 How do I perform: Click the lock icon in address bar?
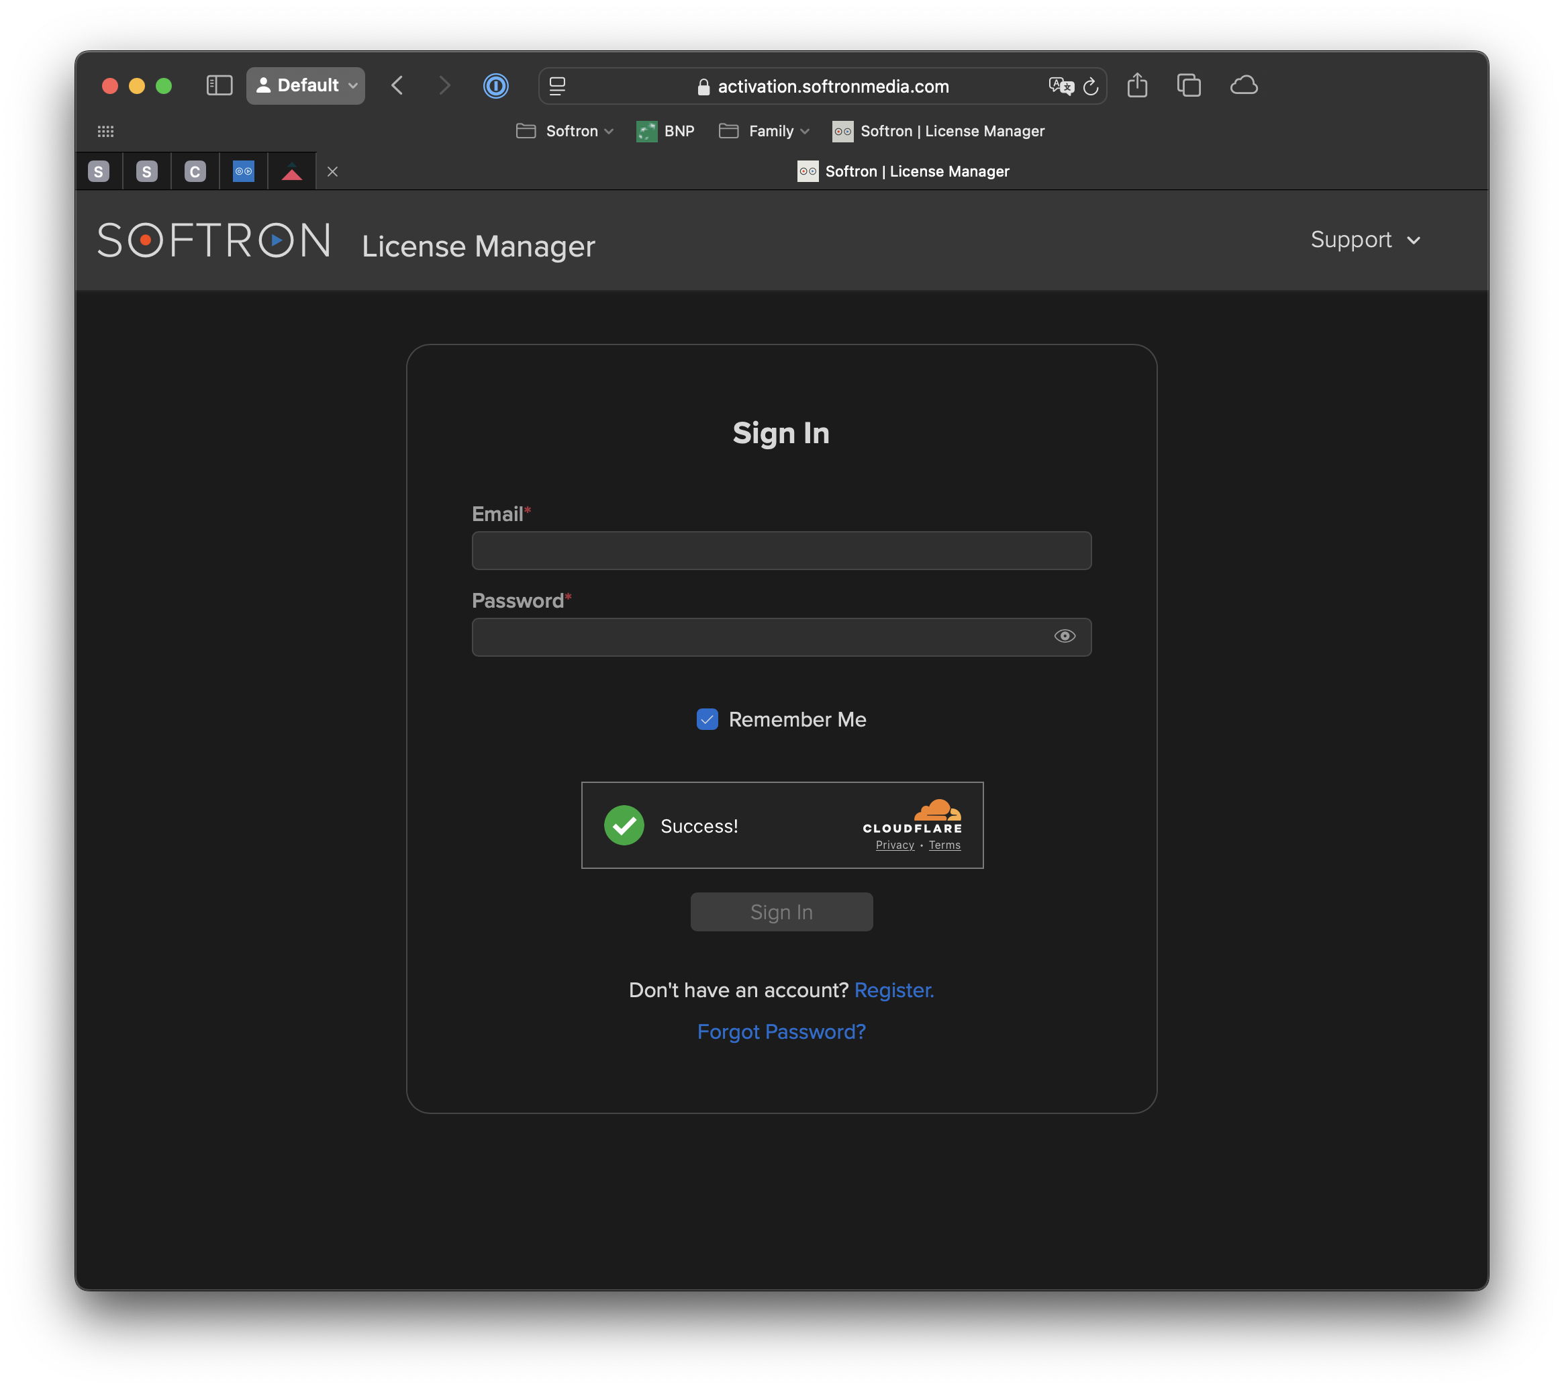click(703, 87)
